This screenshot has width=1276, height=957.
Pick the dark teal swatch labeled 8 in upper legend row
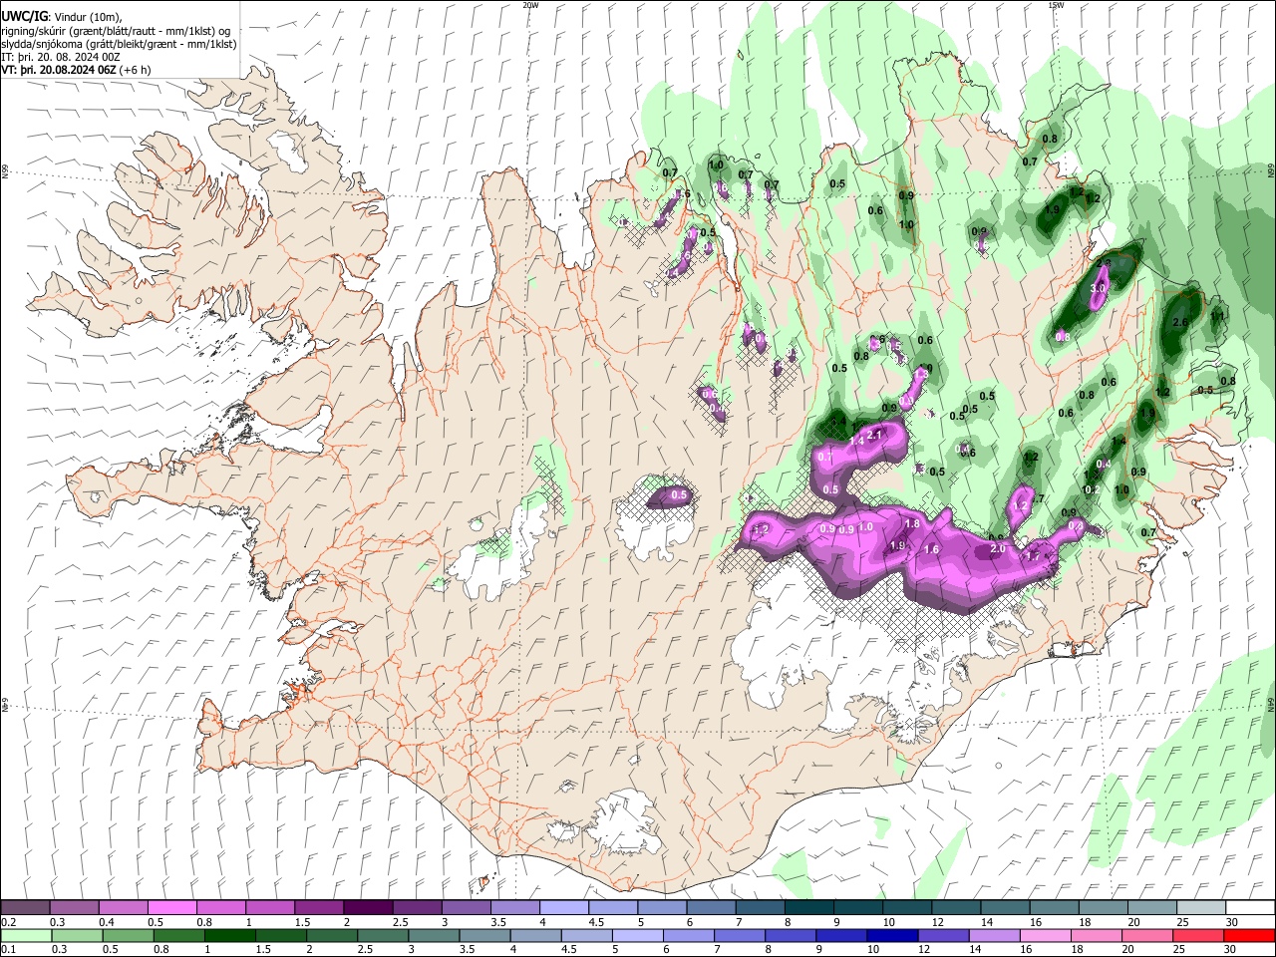pos(809,908)
